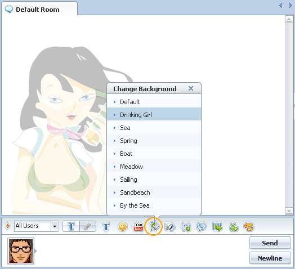Click the arrow next to the avatar
295x269 pixels.
pyautogui.click(x=35, y=251)
